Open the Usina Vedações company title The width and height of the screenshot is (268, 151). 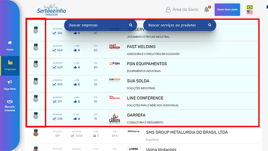point(161,149)
